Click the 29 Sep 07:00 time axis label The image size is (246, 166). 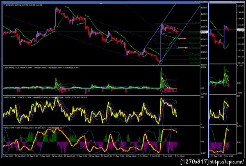click(x=107, y=156)
